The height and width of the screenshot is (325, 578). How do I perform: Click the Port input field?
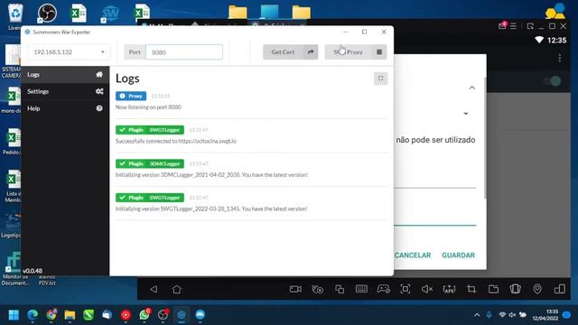click(184, 52)
